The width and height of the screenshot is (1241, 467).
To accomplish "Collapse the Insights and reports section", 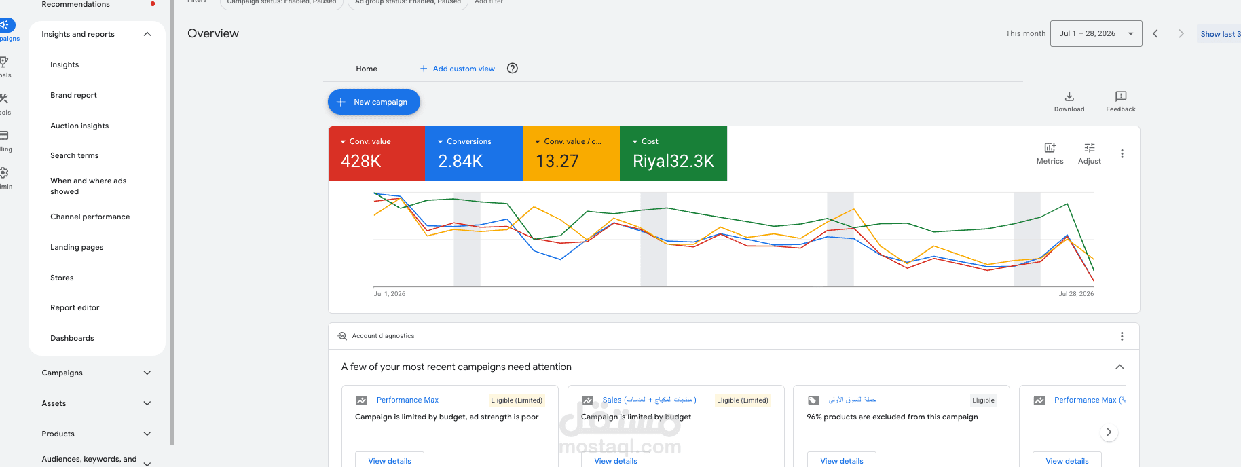I will [147, 34].
